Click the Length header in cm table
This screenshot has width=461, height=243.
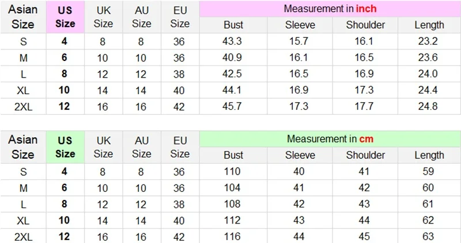tap(429, 155)
